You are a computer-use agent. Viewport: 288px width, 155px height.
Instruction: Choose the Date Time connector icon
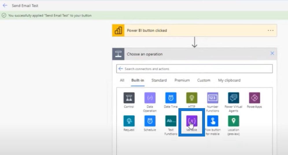171,98
